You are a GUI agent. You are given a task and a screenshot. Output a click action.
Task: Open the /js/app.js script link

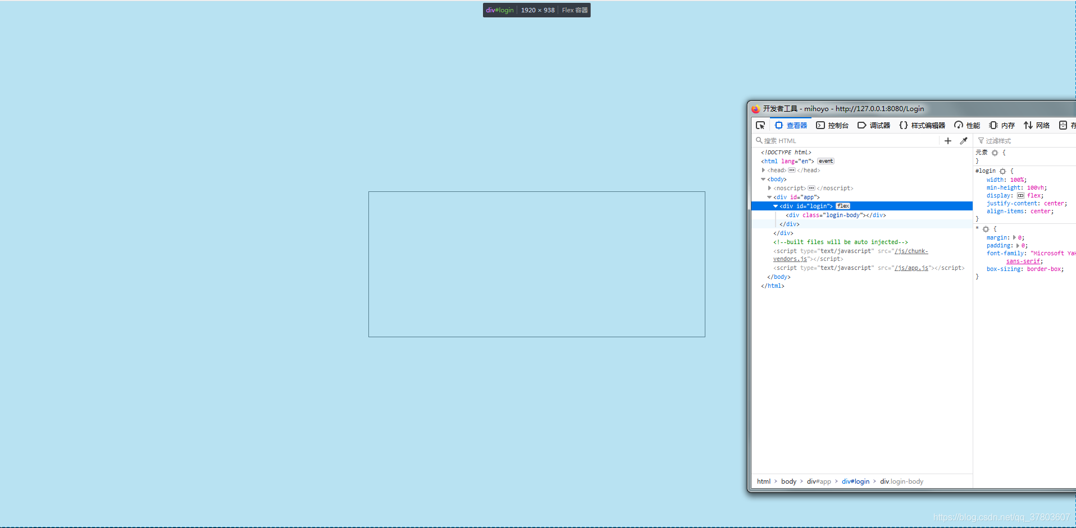[911, 268]
